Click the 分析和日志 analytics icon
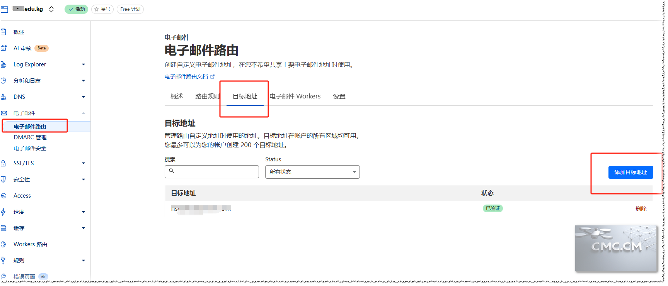 tap(3, 81)
